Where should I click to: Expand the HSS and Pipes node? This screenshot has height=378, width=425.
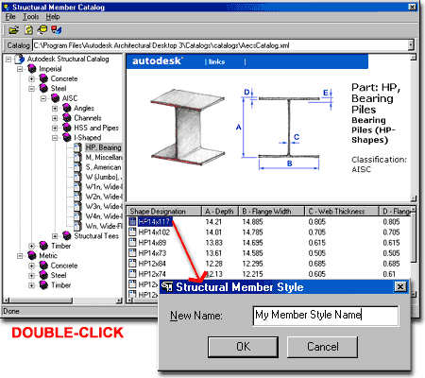click(x=55, y=128)
